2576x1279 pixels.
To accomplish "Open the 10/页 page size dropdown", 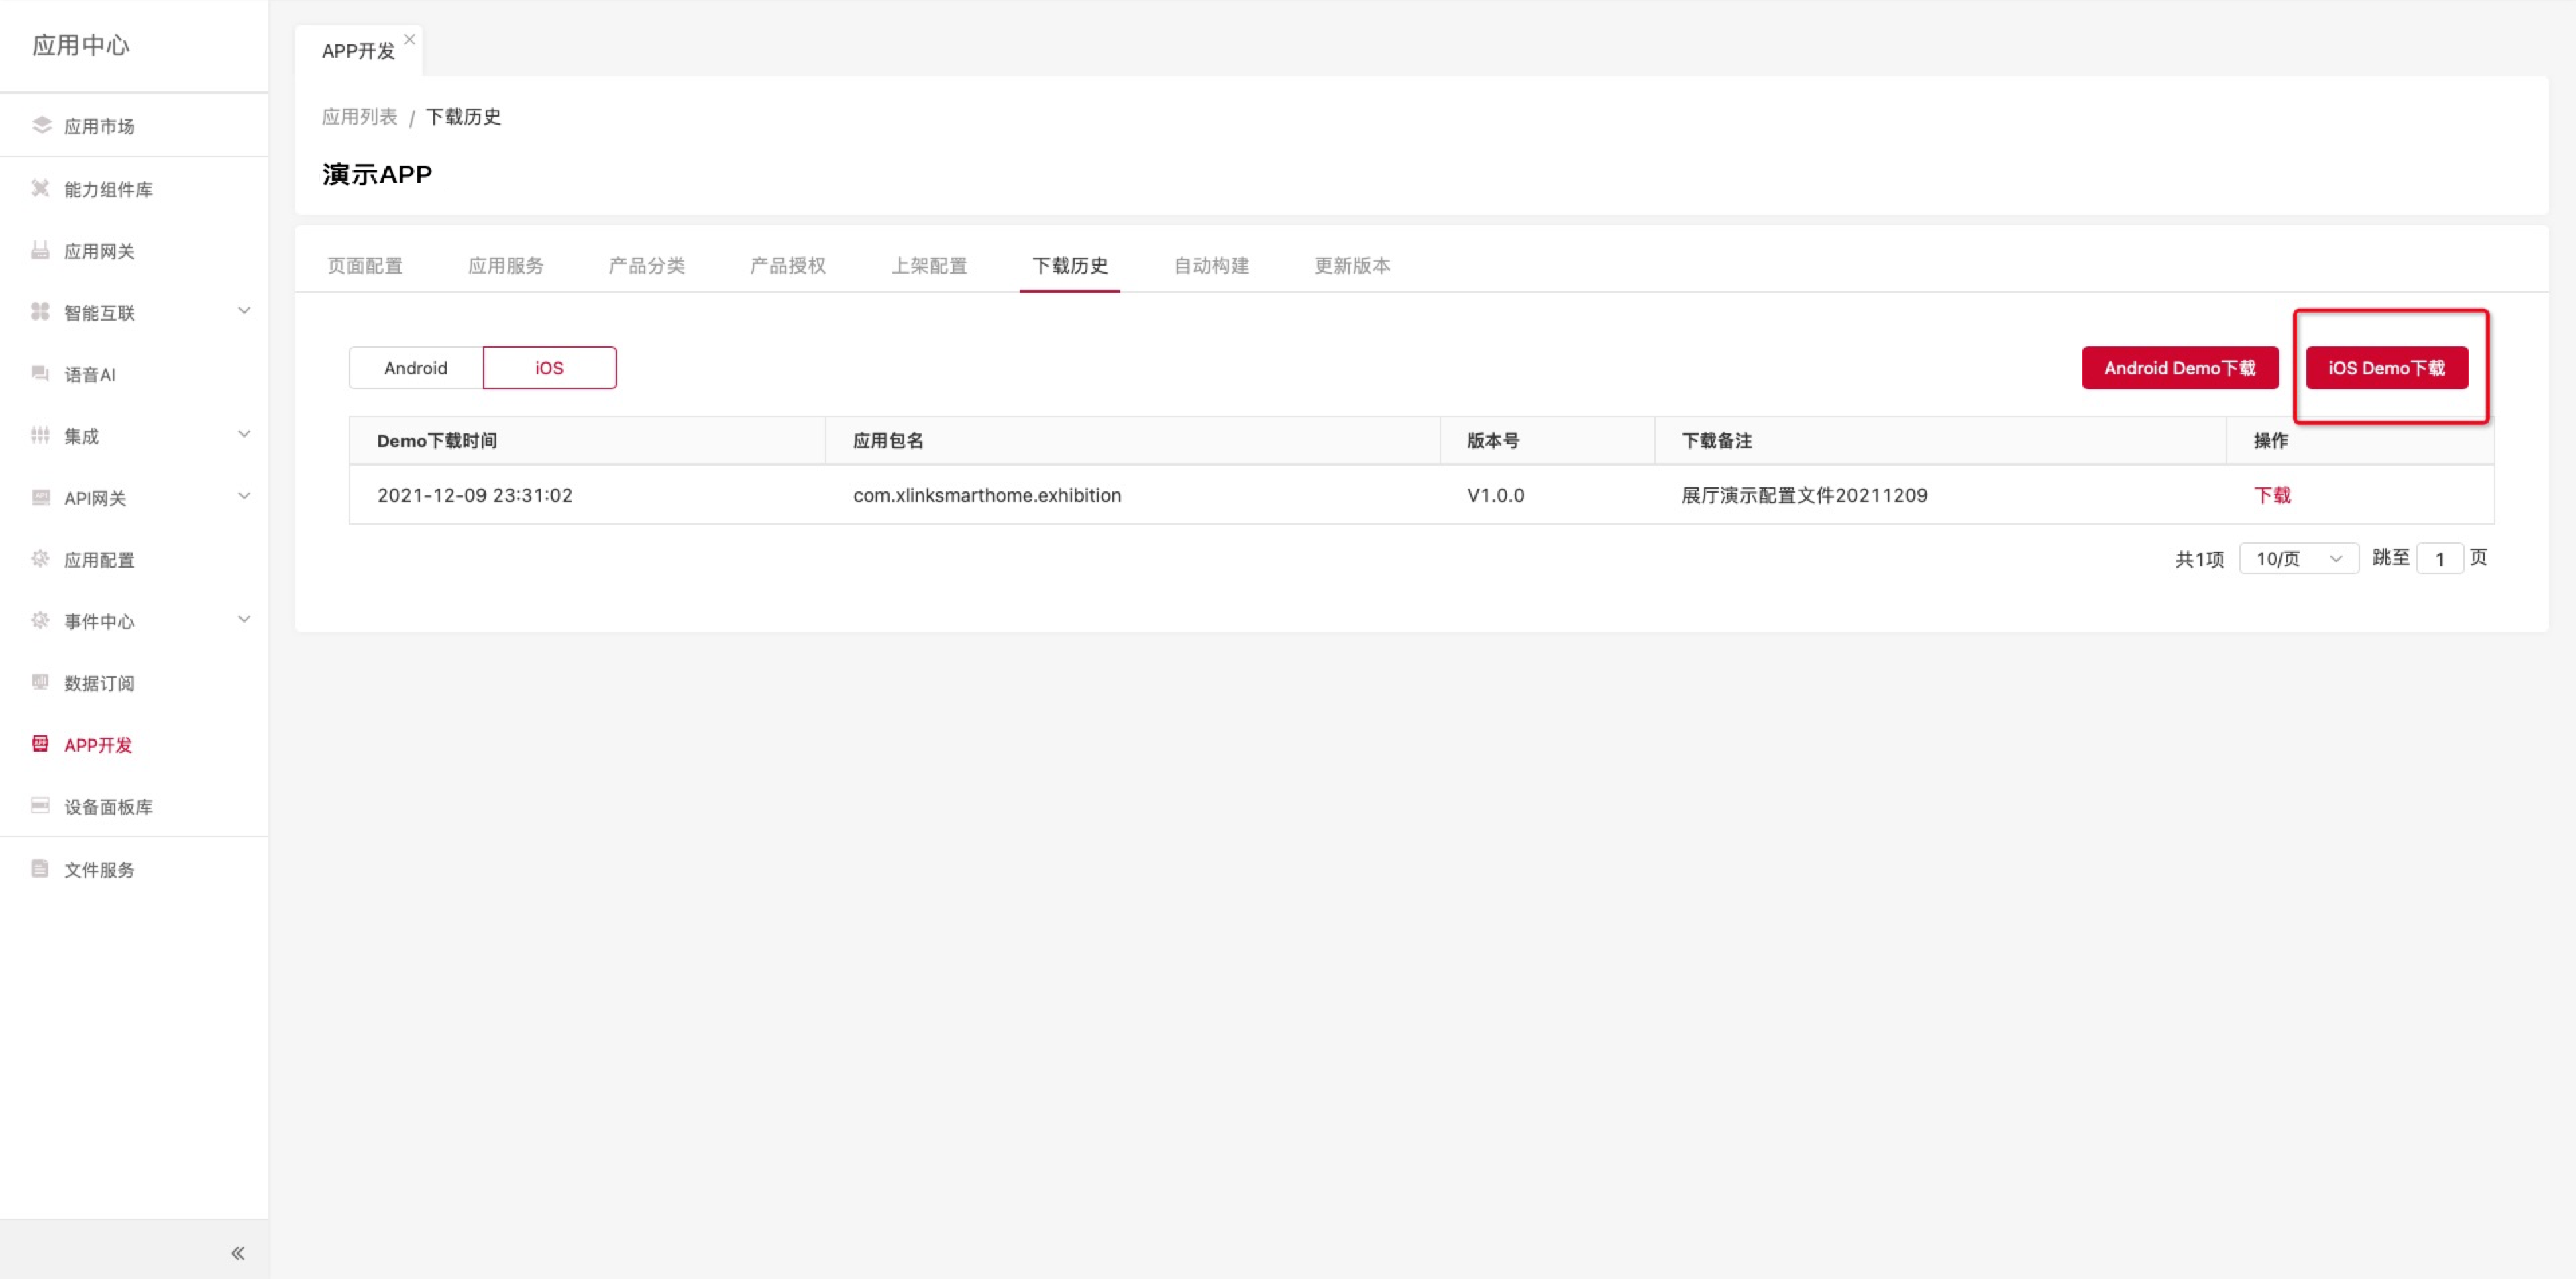I will pyautogui.click(x=2298, y=558).
